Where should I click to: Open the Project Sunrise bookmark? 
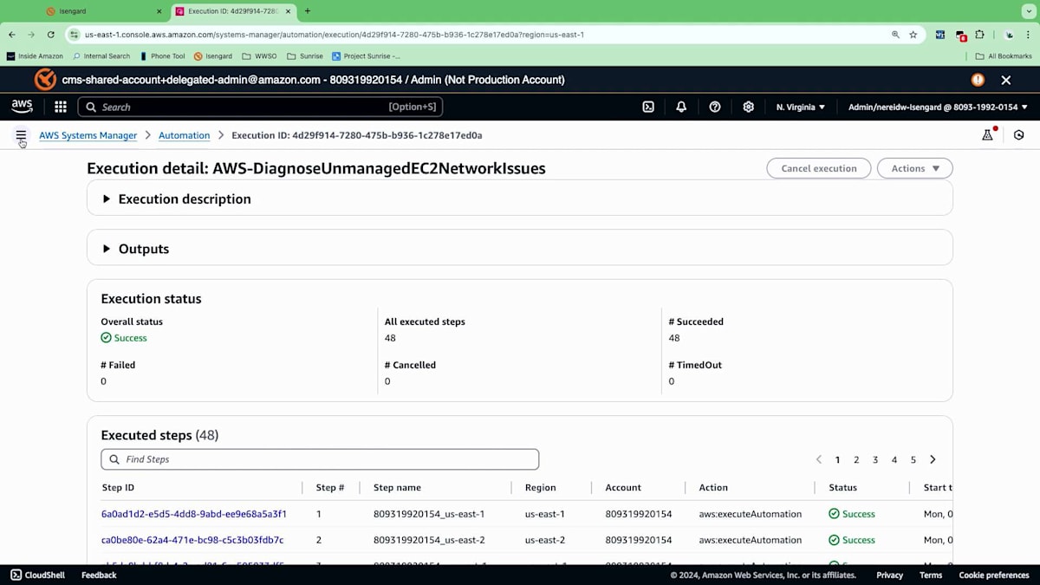pos(367,56)
